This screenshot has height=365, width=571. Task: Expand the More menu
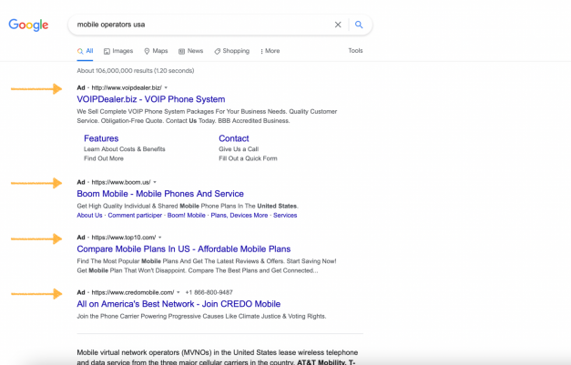[270, 51]
